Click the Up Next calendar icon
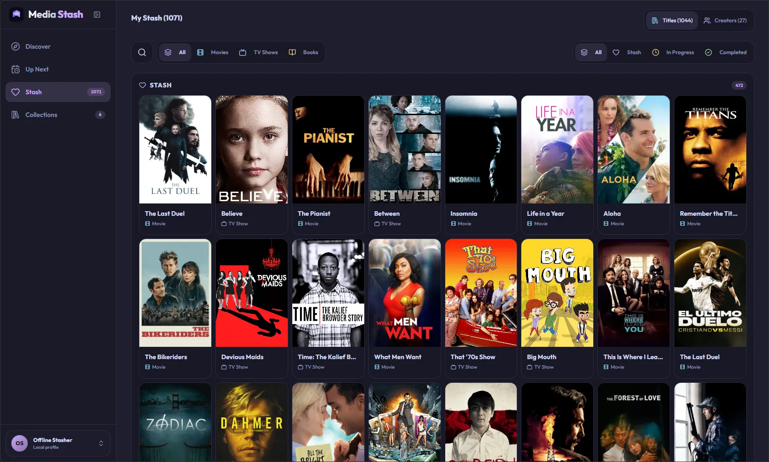769x462 pixels. (15, 69)
